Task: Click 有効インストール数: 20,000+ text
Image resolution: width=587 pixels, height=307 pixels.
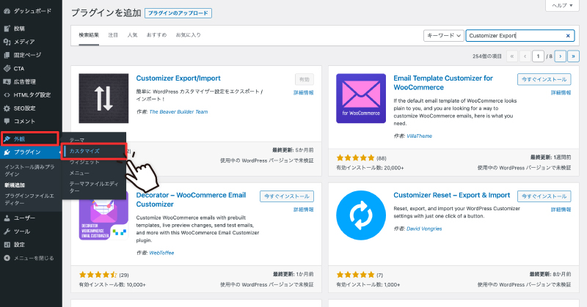Action: (370, 168)
